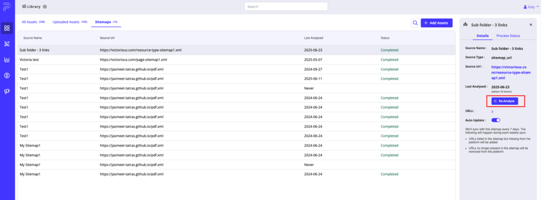The image size is (541, 200).
Task: Select the Sitemaps tab
Action: tap(106, 22)
